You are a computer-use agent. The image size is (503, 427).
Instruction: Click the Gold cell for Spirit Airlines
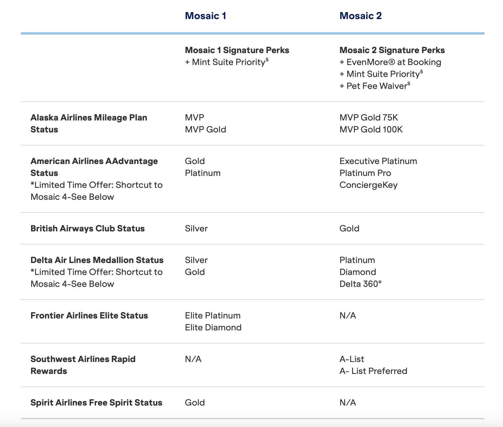[x=195, y=403]
